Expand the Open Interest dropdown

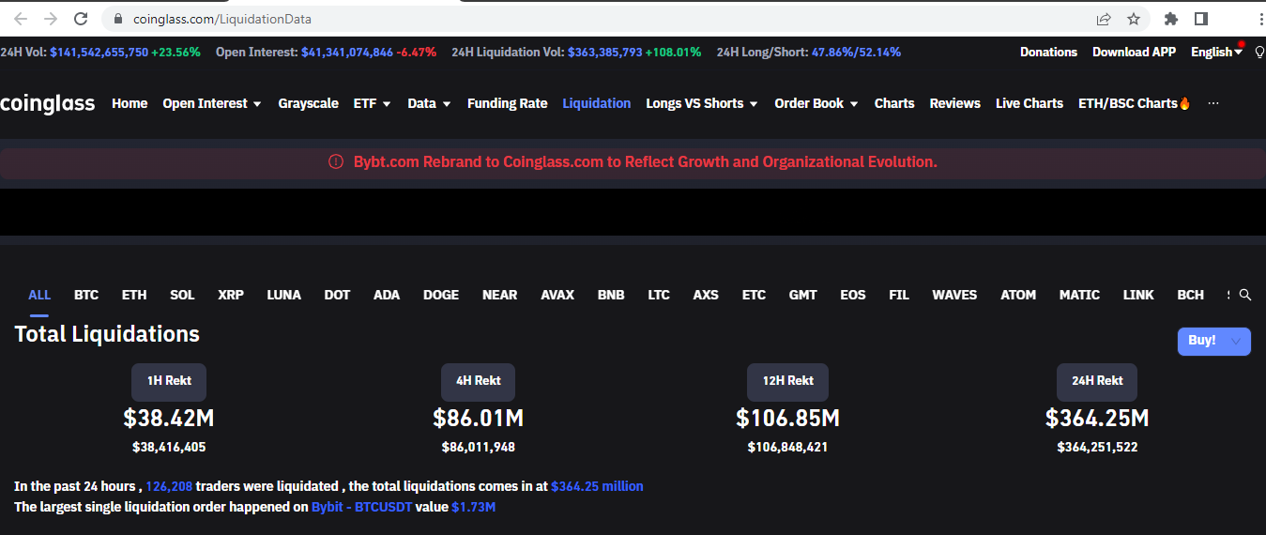[x=211, y=103]
